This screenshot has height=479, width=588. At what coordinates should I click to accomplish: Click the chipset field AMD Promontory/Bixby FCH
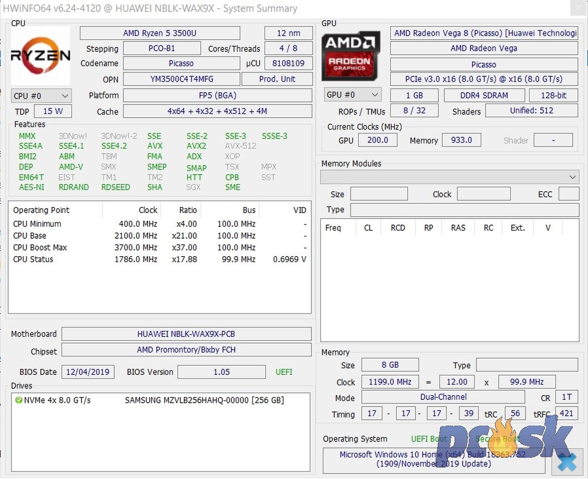click(x=186, y=349)
